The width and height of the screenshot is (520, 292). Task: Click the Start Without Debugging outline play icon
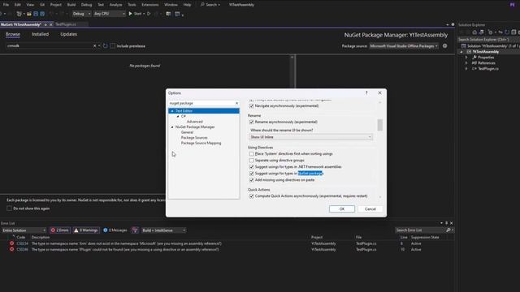149,14
